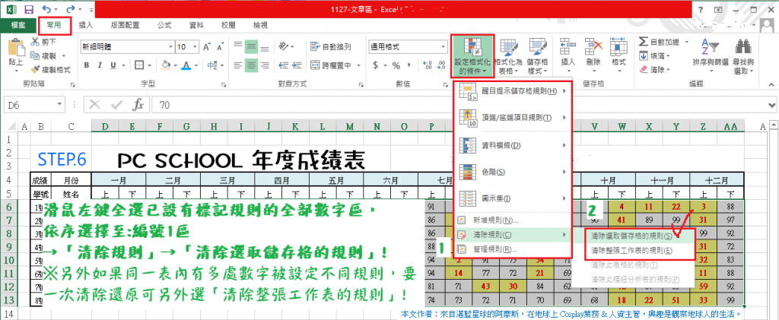Expand the font color dropdown arrow
Screen dimensions: 779x320
[x=196, y=65]
